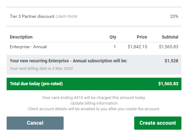Open the Learn more link
This screenshot has width=189, height=135.
(66, 16)
